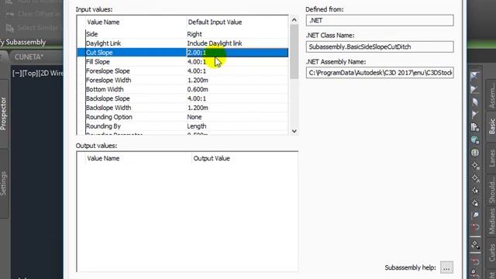Image resolution: width=496 pixels, height=279 pixels.
Task: Switch to the Basic tool palette tab
Action: [491, 126]
